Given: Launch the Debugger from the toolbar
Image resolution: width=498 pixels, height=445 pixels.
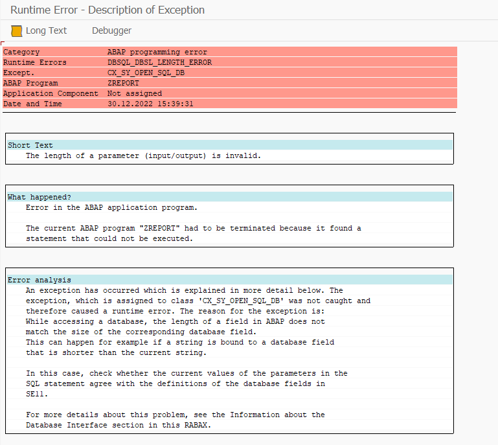Looking at the screenshot, I should point(111,30).
